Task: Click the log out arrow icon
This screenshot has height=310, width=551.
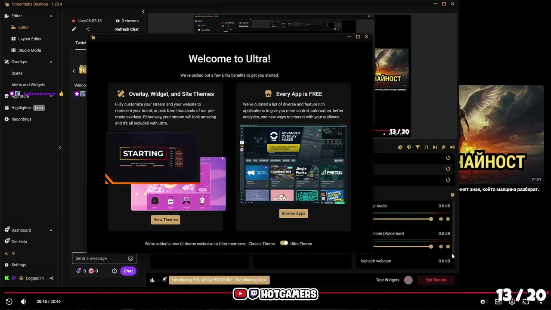Action: (x=51, y=278)
